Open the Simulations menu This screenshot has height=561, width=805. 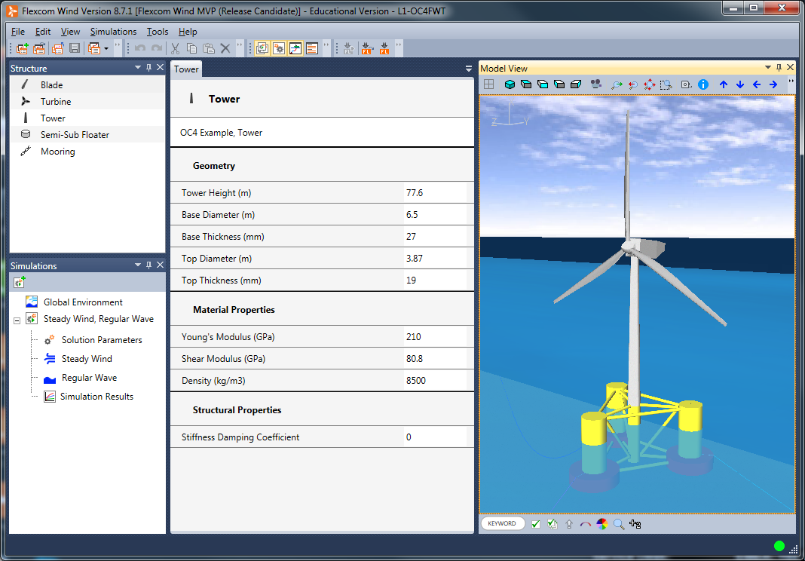[x=113, y=32]
